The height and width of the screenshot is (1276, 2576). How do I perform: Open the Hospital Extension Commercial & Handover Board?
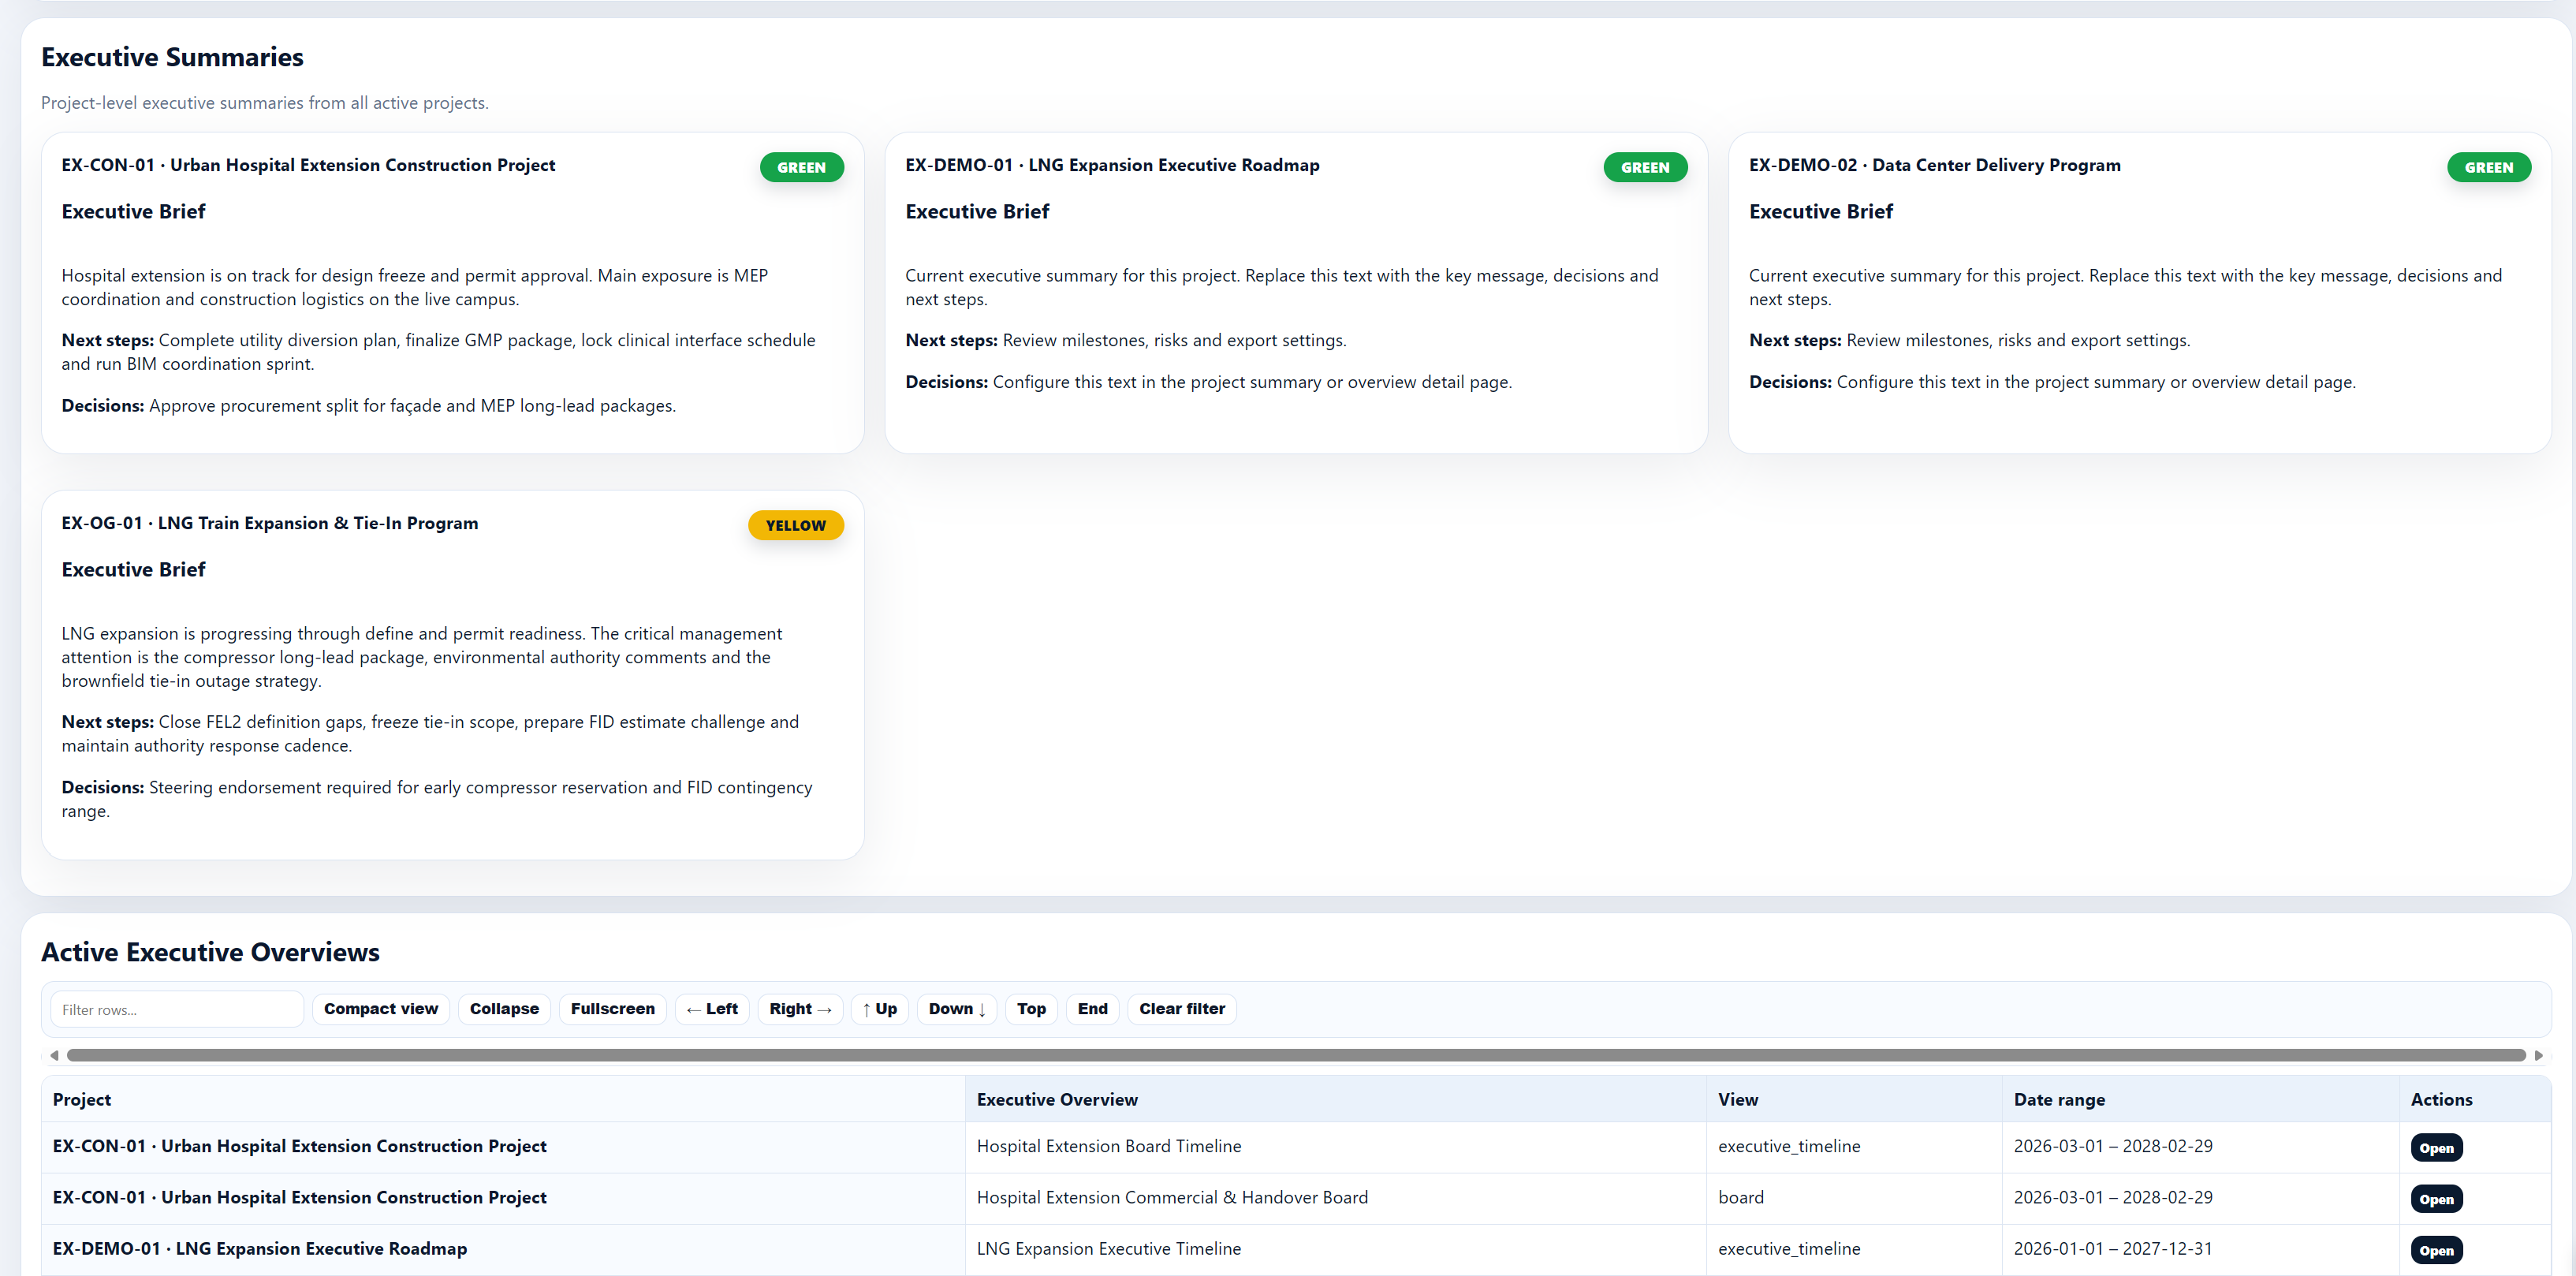(x=2436, y=1199)
